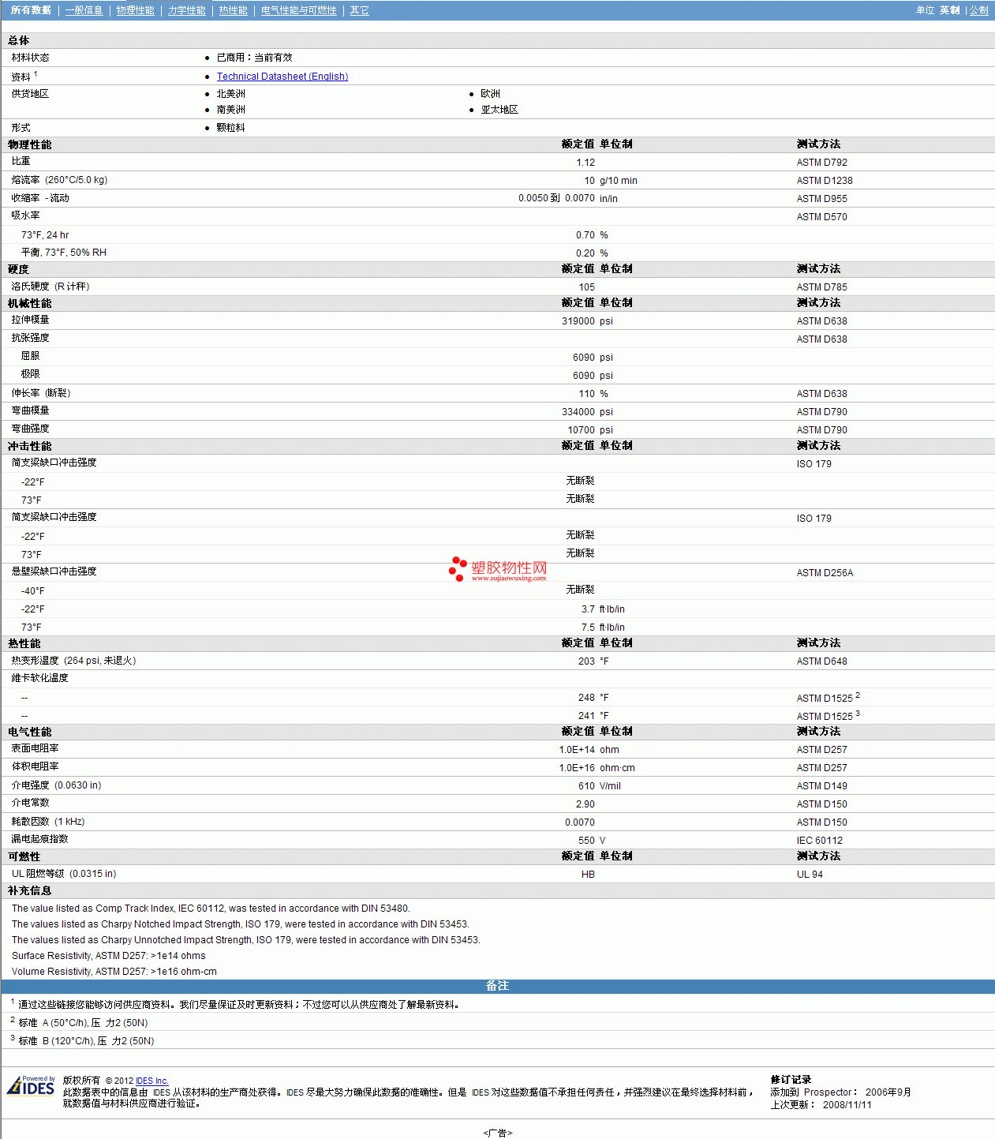Click the 冲击性能 section header
The image size is (995, 1139).
30,447
